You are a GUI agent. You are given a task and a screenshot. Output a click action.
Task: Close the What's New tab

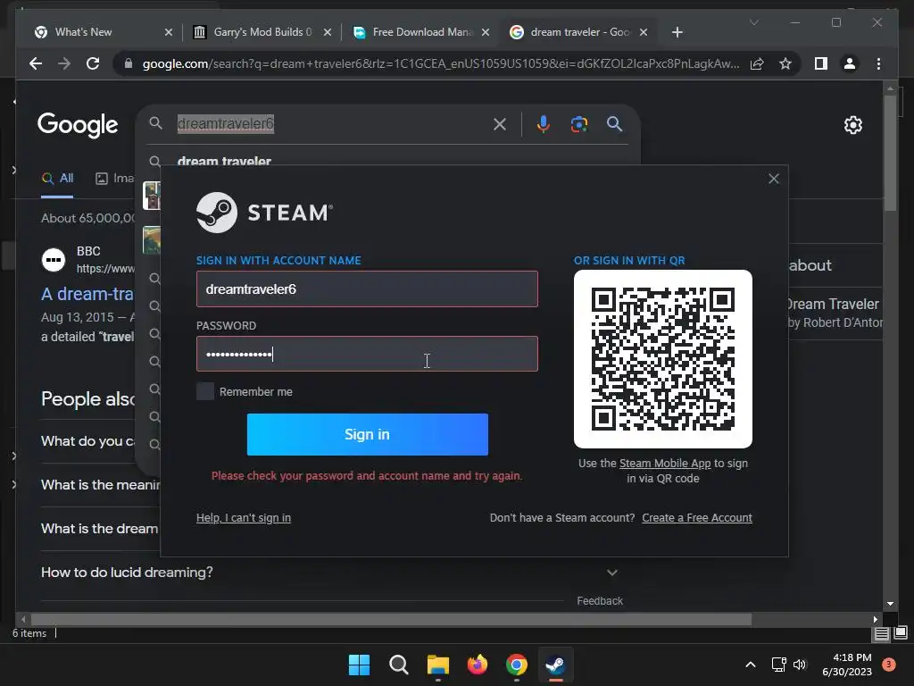tap(169, 32)
